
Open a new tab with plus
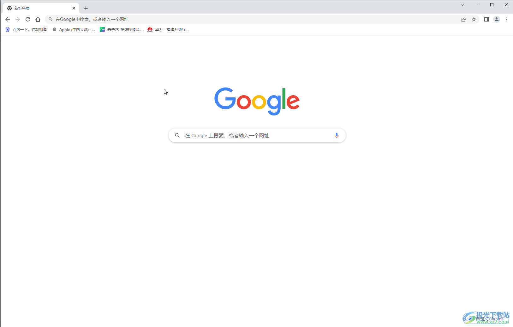point(86,8)
